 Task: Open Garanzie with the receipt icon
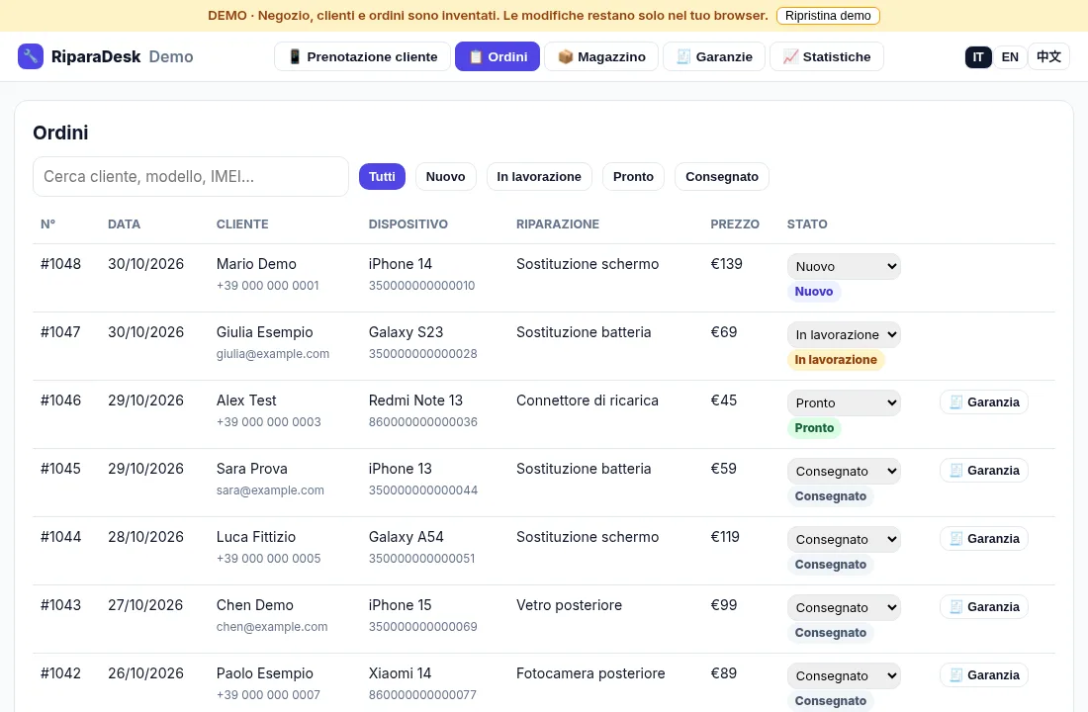(x=714, y=57)
